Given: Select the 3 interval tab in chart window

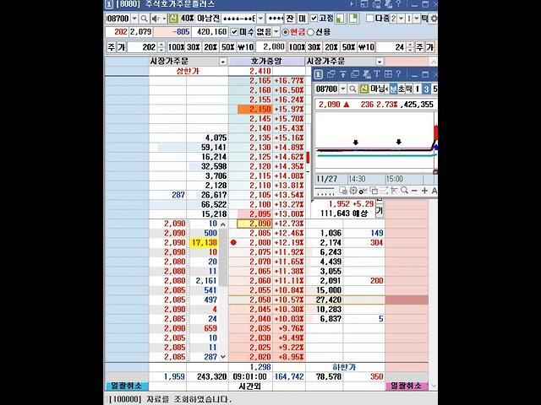Looking at the screenshot, I should pyautogui.click(x=426, y=89).
